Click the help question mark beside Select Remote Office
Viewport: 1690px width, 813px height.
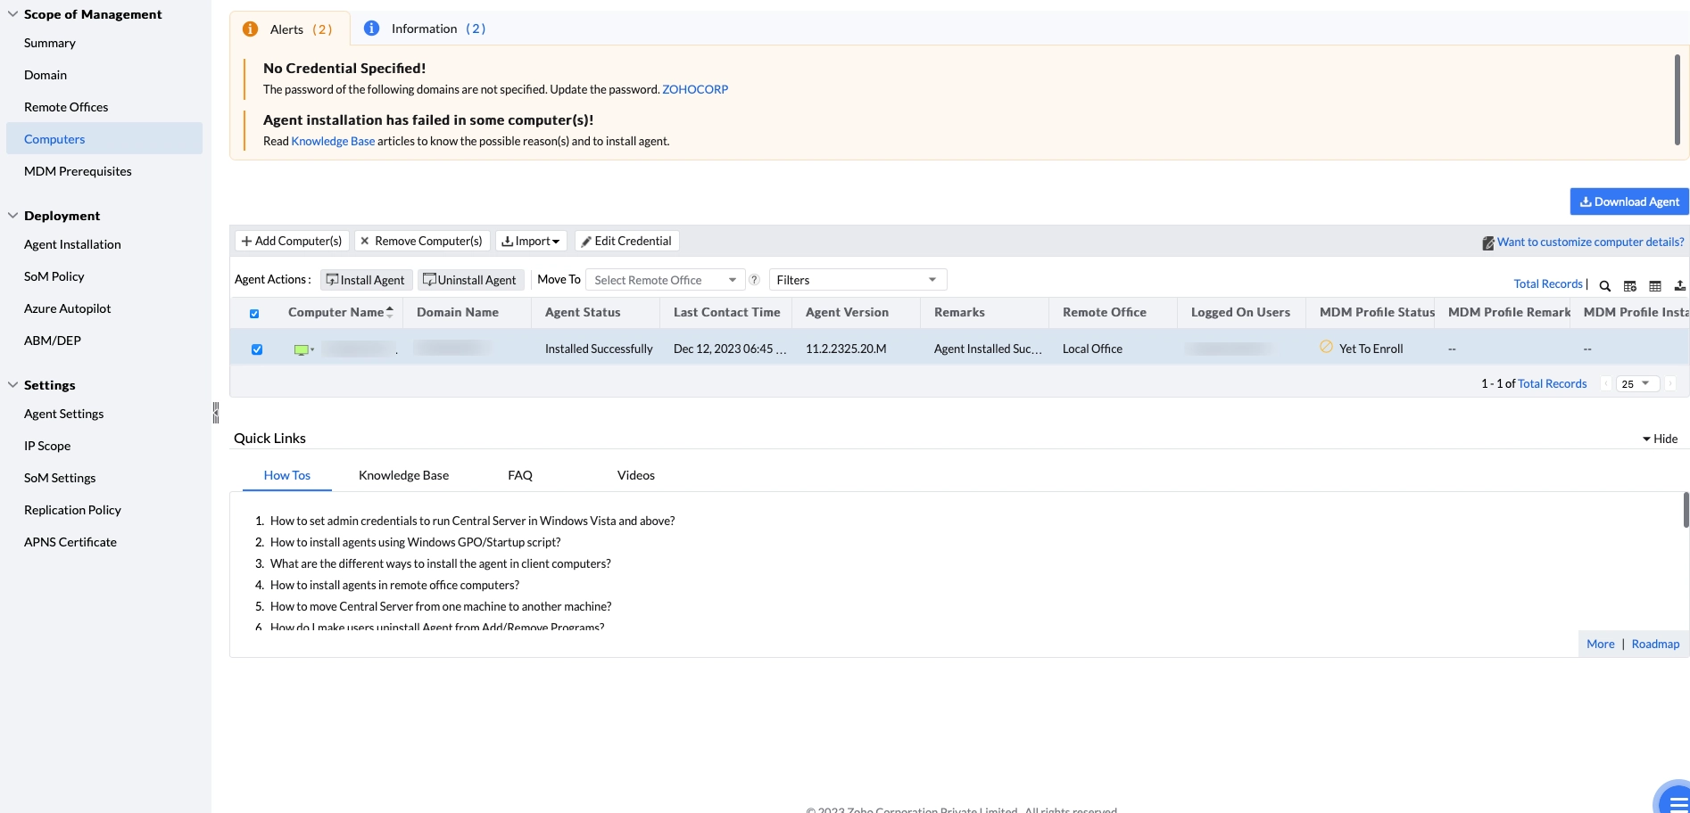pyautogui.click(x=754, y=280)
